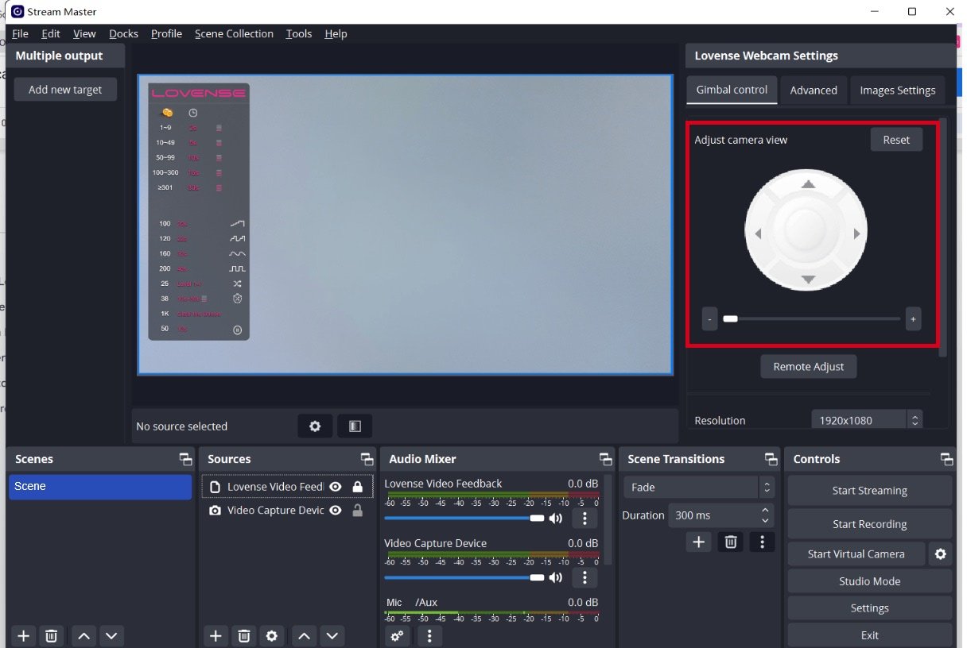This screenshot has height=648, width=967.
Task: Click Lovense Video Feedback volume slider
Action: (464, 518)
